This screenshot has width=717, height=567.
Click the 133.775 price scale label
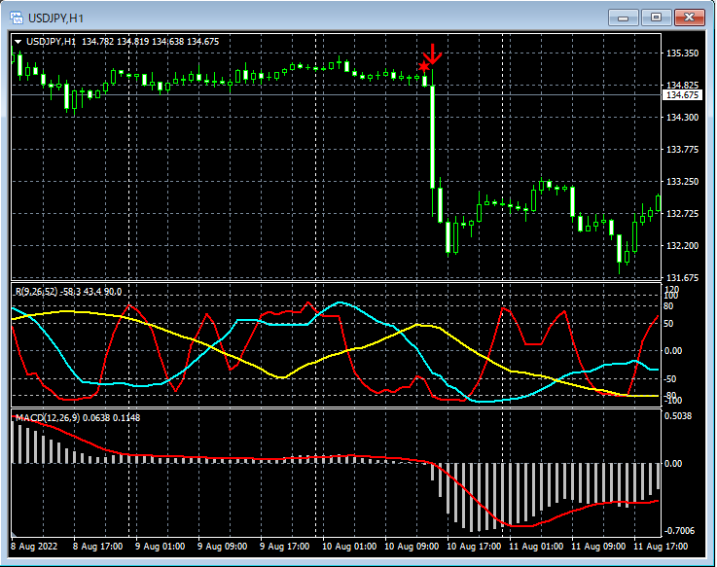point(682,149)
